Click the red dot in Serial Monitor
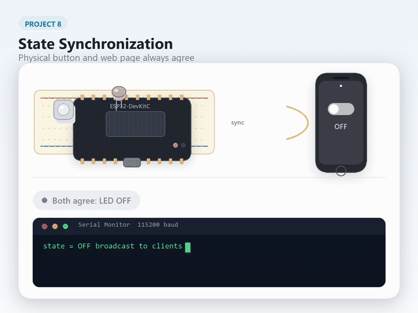418x313 pixels. pyautogui.click(x=44, y=226)
